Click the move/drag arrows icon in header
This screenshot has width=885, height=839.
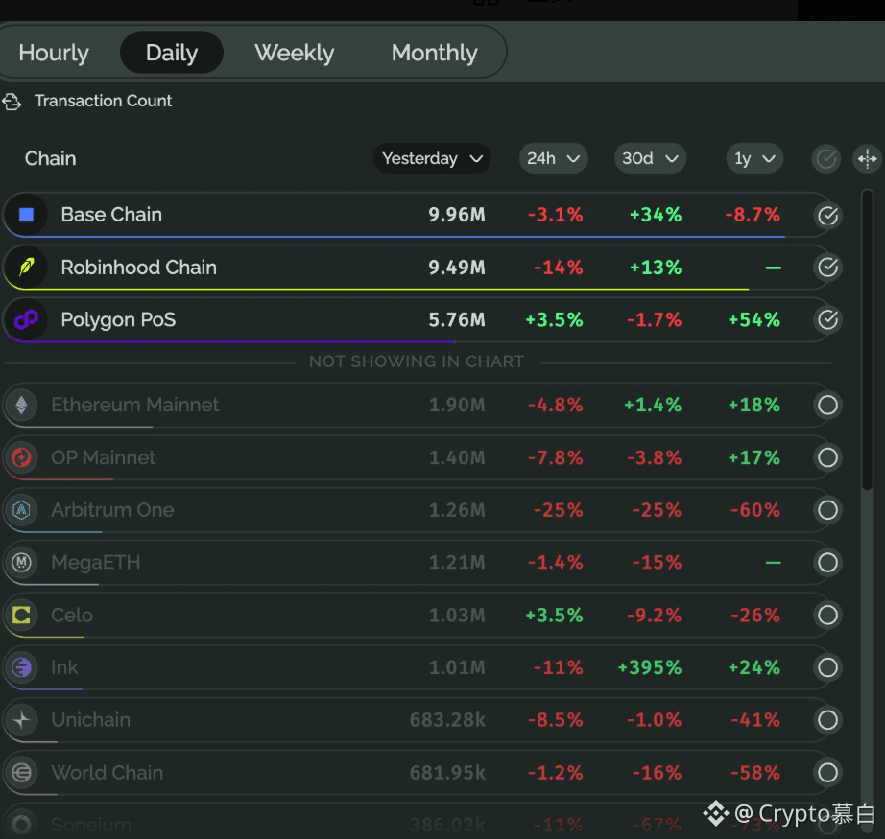(867, 159)
